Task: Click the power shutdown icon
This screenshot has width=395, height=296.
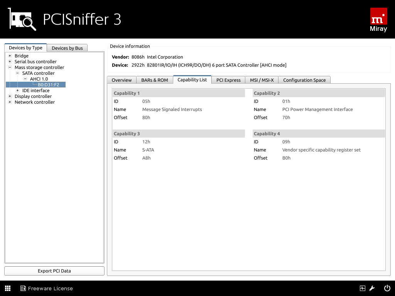Action: coord(387,288)
